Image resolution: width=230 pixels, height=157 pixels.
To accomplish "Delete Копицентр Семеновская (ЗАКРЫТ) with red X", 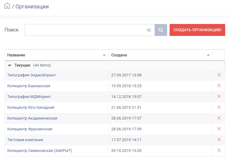I will [x=219, y=150].
